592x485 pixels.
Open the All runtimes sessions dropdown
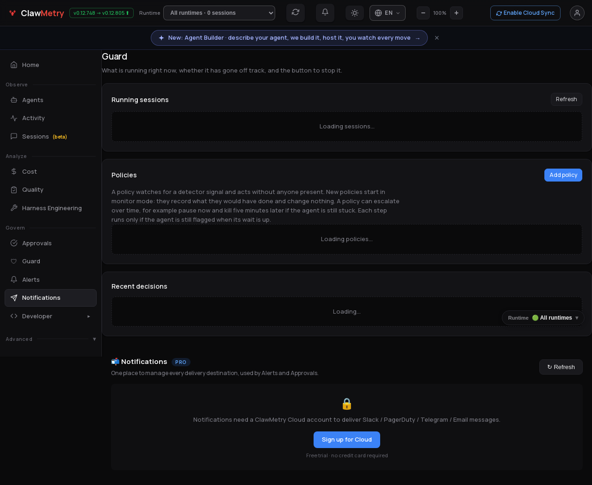(219, 13)
